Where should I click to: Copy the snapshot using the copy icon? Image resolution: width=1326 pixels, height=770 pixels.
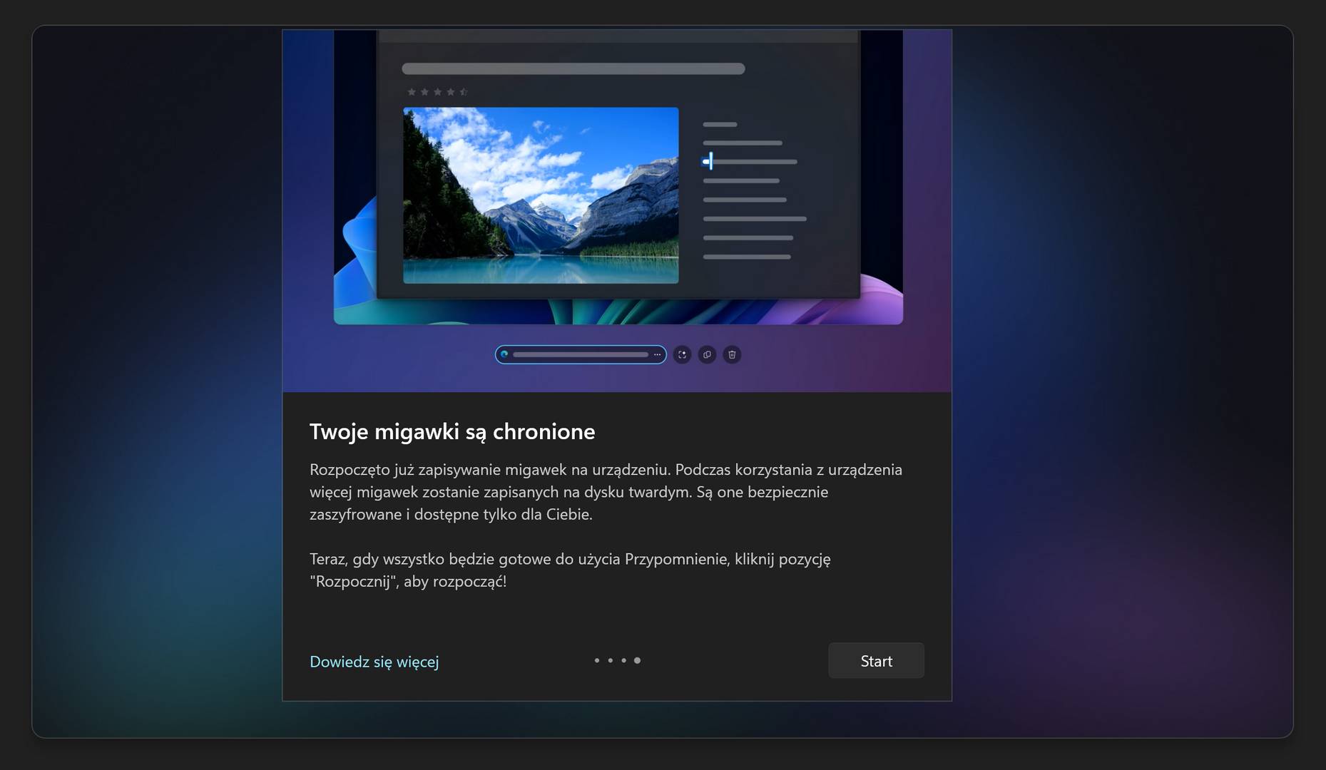[x=707, y=354]
